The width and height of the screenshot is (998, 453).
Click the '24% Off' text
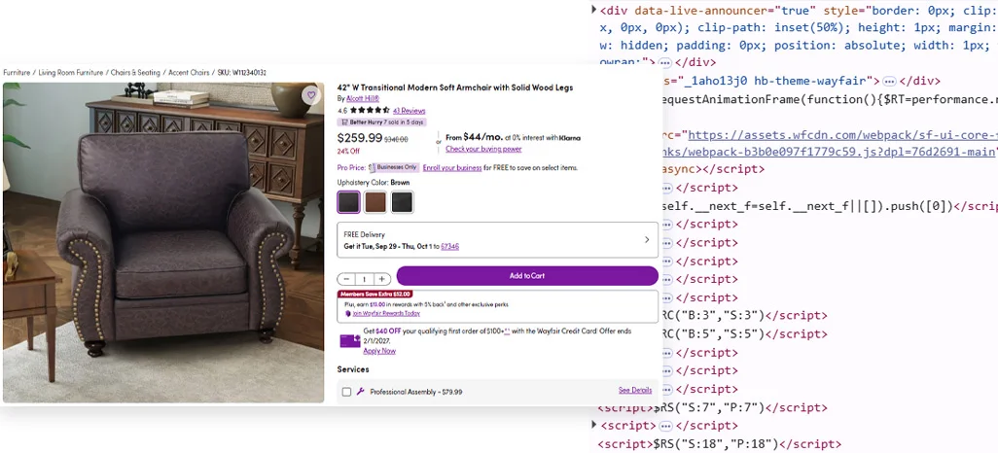[x=348, y=151]
